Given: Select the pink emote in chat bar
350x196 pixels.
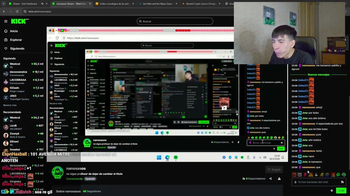Looking at the screenshot, I should point(305,174).
